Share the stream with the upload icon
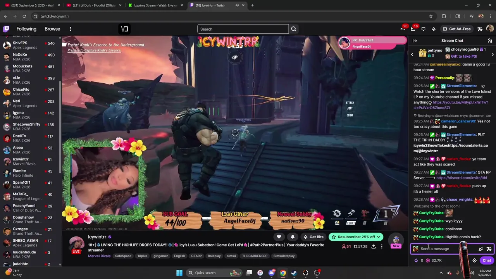This screenshot has height=279, width=496. [x=374, y=246]
